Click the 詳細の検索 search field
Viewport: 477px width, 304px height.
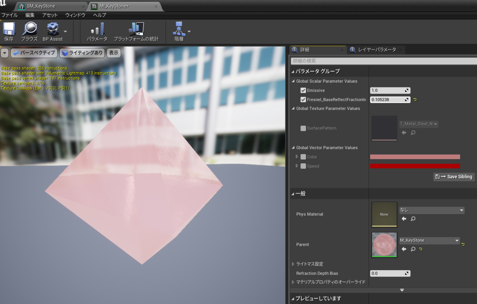384,61
